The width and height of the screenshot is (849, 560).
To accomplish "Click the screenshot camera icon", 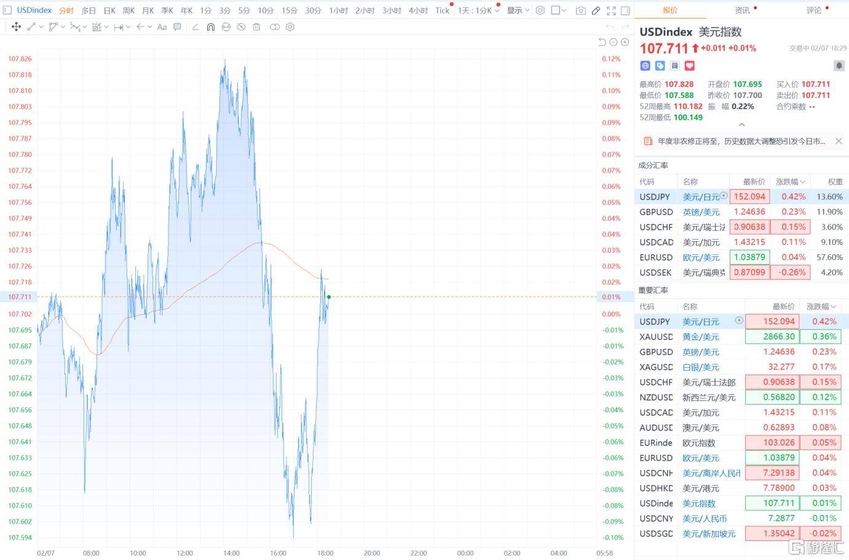I will 580,10.
